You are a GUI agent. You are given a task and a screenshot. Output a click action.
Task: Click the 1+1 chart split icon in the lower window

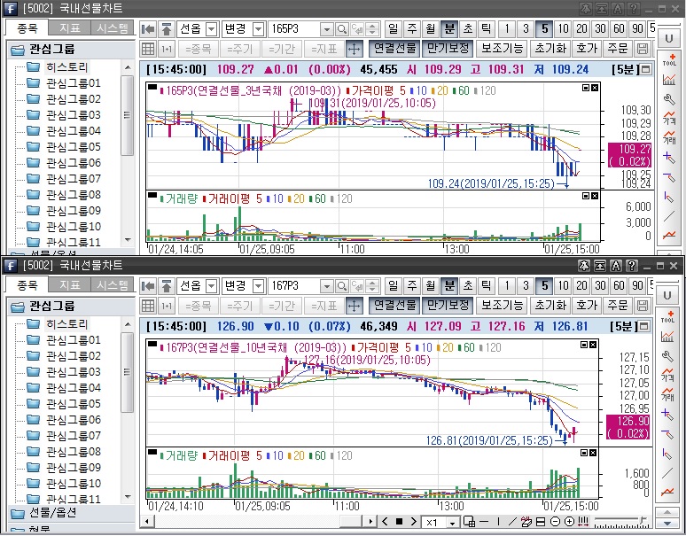click(x=167, y=306)
